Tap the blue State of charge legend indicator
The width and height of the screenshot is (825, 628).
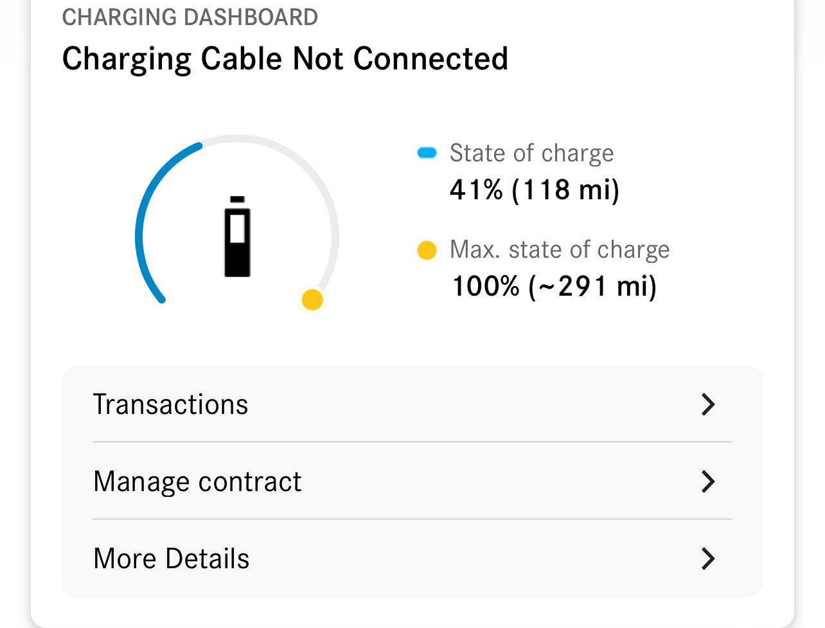427,153
